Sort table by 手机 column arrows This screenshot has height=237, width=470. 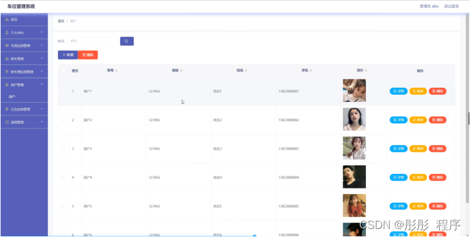(310, 71)
